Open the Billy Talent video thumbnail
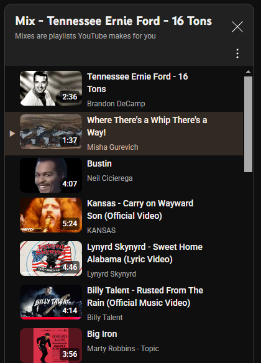The width and height of the screenshot is (261, 363). (51, 302)
